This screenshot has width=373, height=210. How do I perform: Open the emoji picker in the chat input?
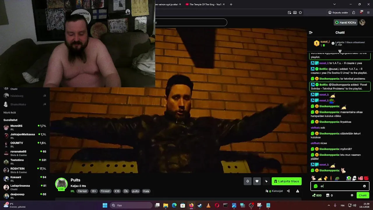point(364,186)
